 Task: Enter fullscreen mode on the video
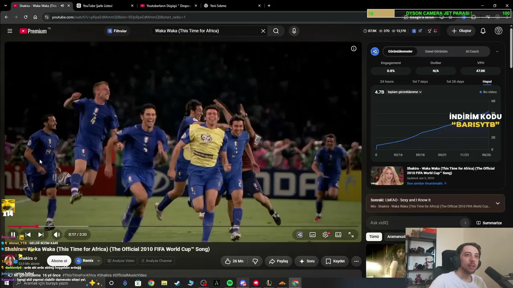(x=351, y=235)
